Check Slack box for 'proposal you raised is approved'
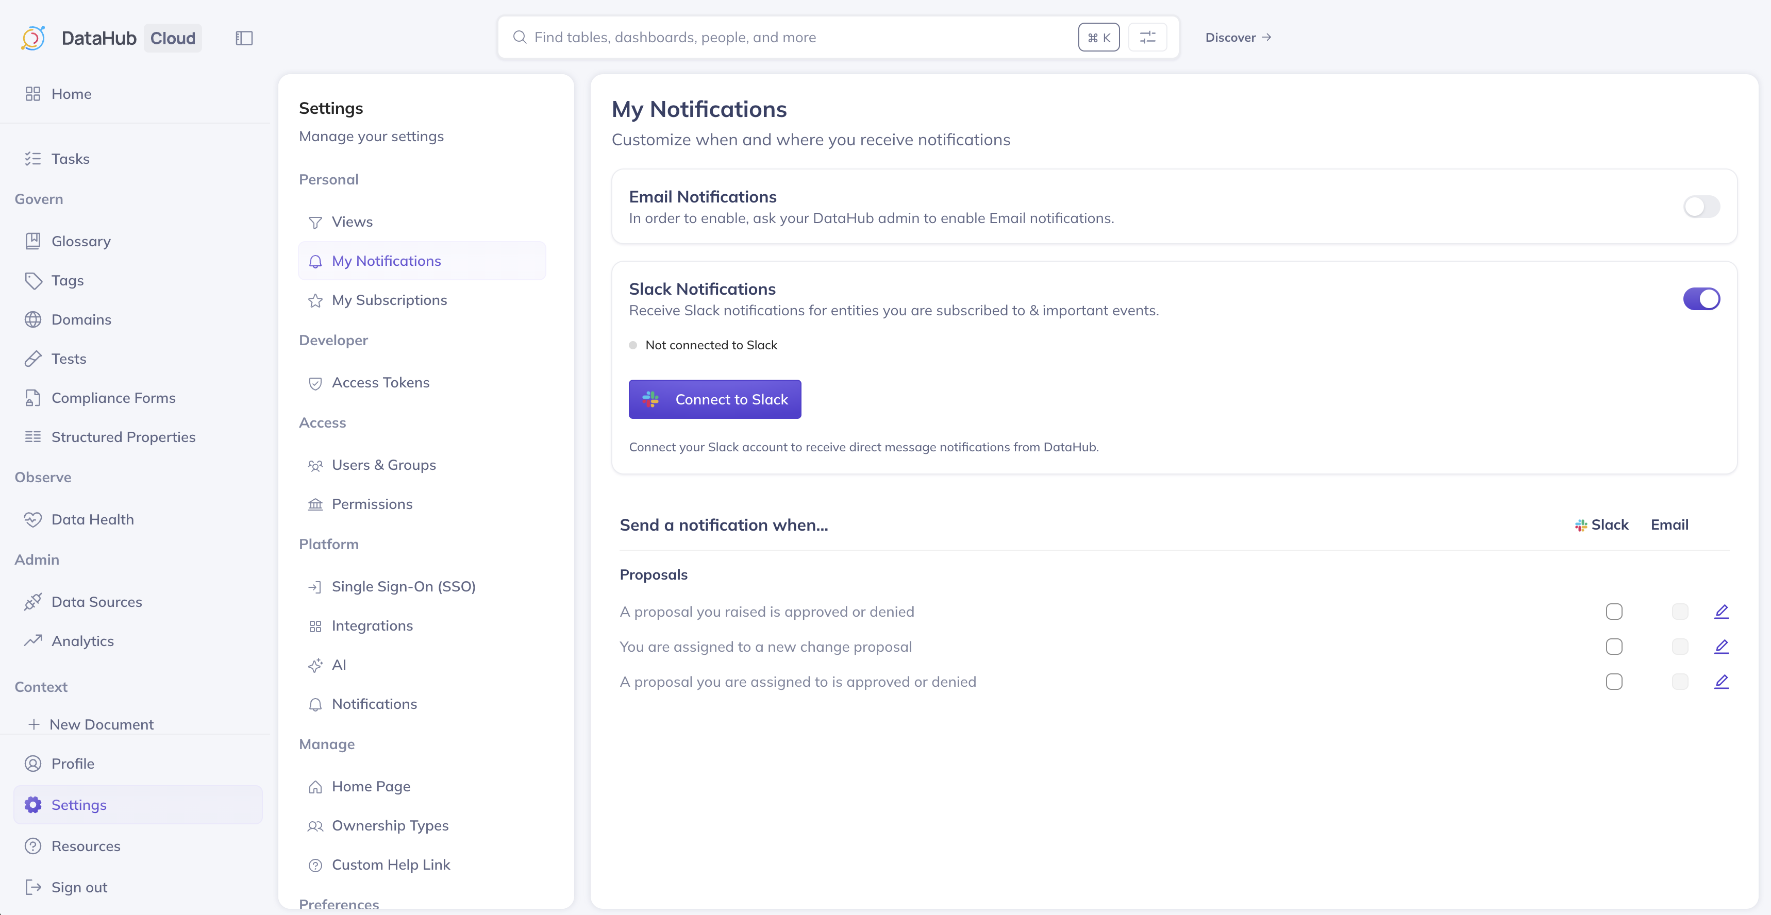The image size is (1771, 915). click(x=1614, y=611)
